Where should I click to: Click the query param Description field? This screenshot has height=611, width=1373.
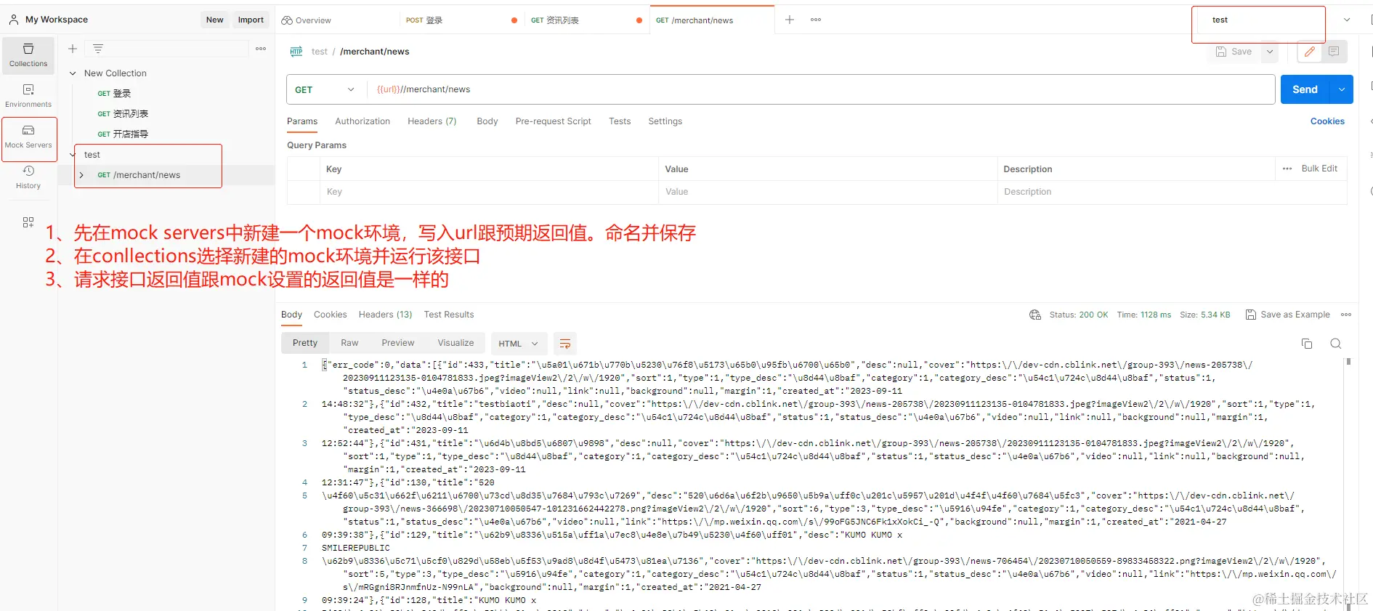click(1172, 192)
